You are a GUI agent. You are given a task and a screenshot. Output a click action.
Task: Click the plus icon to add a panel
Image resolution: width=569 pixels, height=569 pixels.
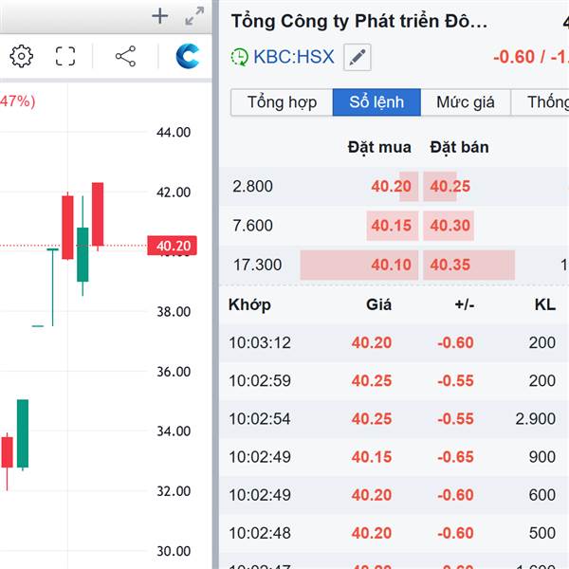pyautogui.click(x=160, y=15)
